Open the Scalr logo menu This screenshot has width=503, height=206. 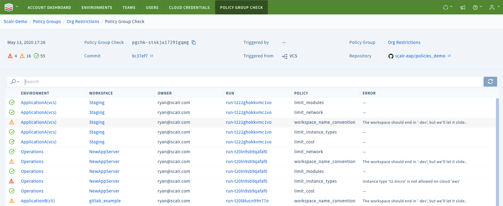(9, 7)
